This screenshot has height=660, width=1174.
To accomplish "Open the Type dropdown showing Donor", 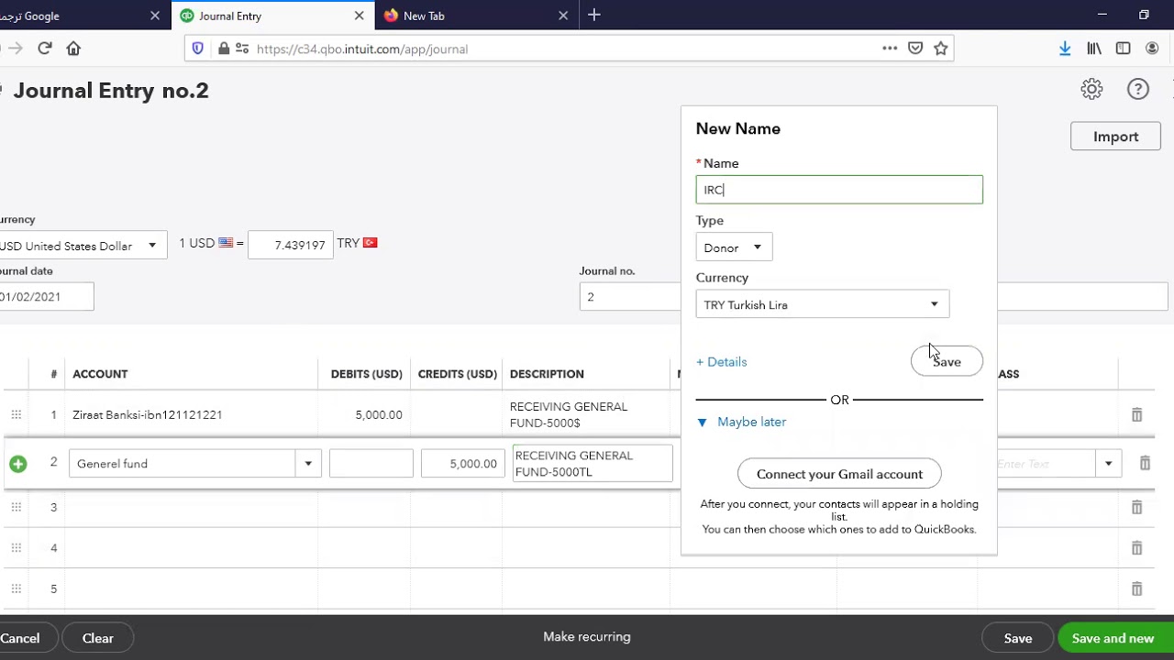I will click(734, 247).
